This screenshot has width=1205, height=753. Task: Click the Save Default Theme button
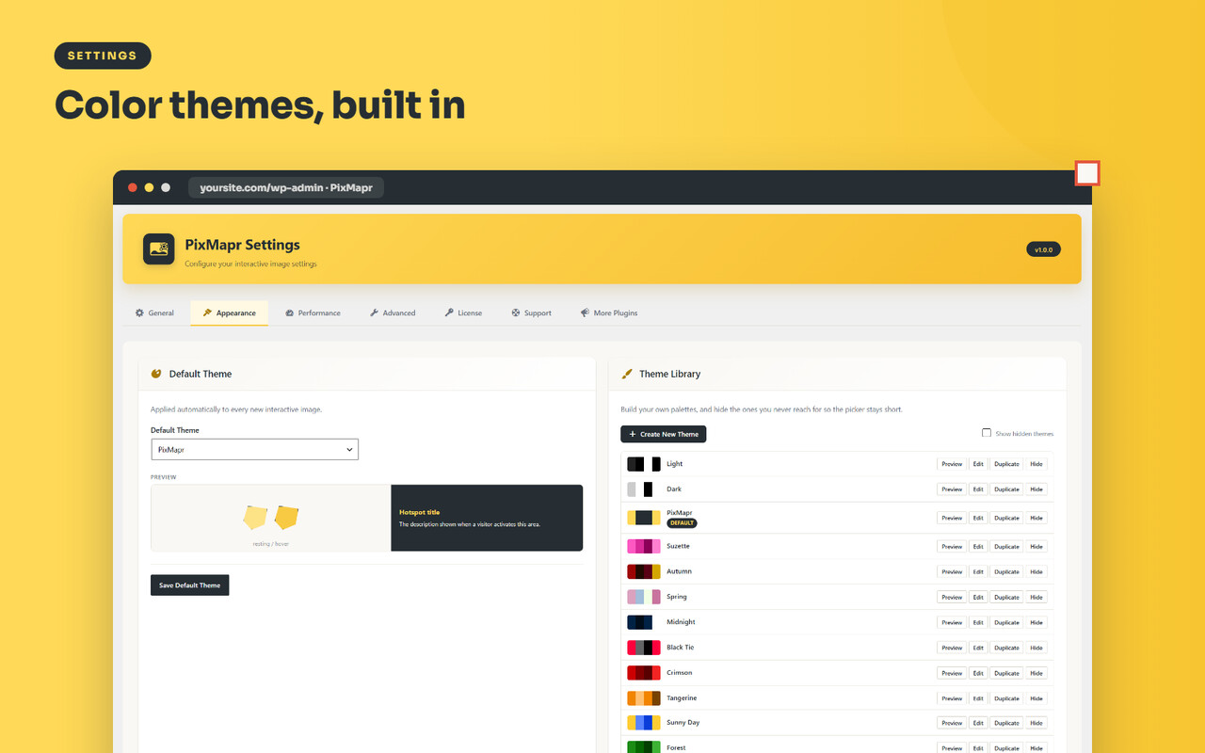coord(189,585)
